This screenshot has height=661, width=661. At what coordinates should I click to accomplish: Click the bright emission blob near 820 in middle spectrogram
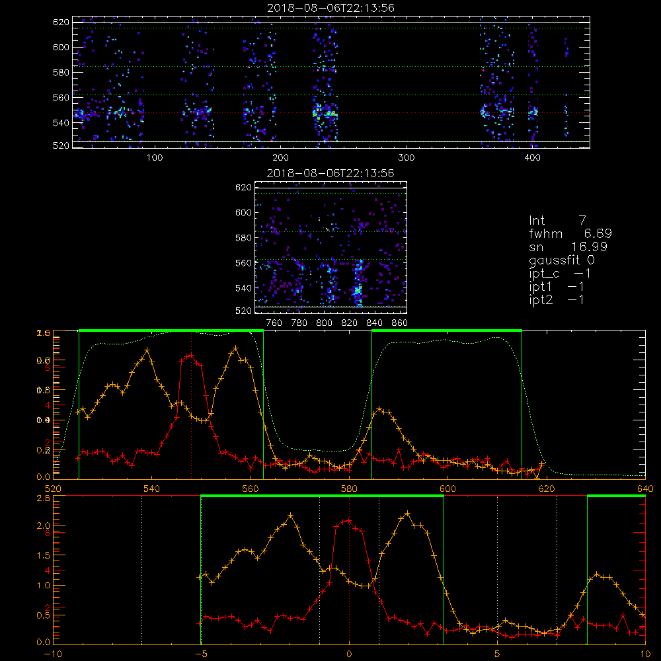pos(358,290)
